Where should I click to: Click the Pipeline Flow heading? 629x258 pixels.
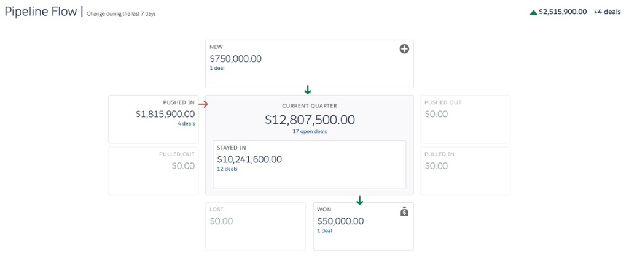(41, 12)
